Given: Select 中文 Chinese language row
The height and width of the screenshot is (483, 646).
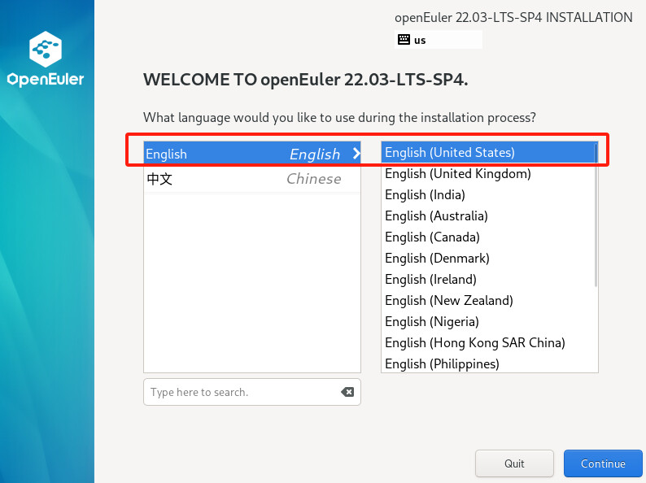Looking at the screenshot, I should [x=252, y=179].
